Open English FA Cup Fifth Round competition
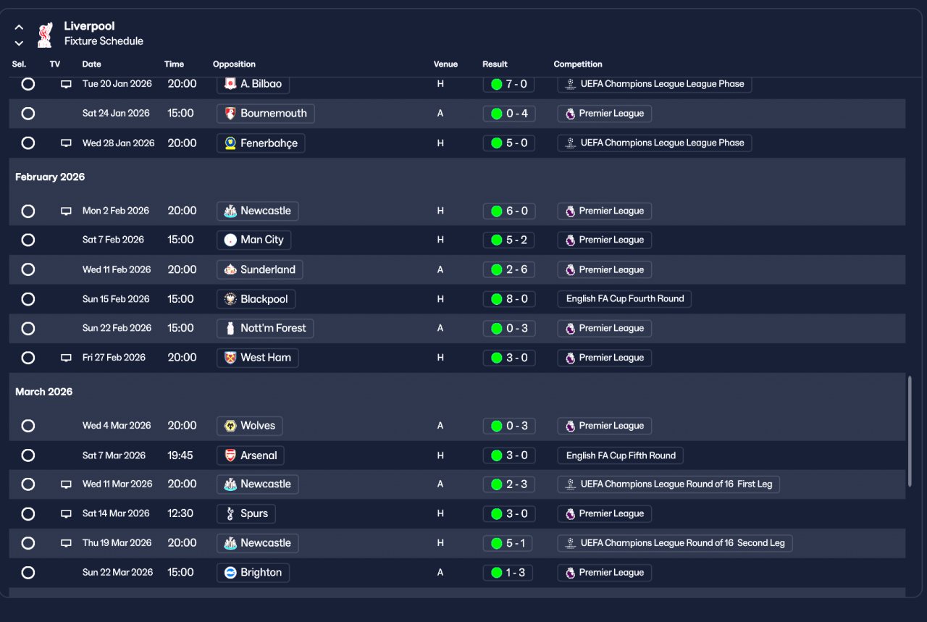 pos(620,455)
